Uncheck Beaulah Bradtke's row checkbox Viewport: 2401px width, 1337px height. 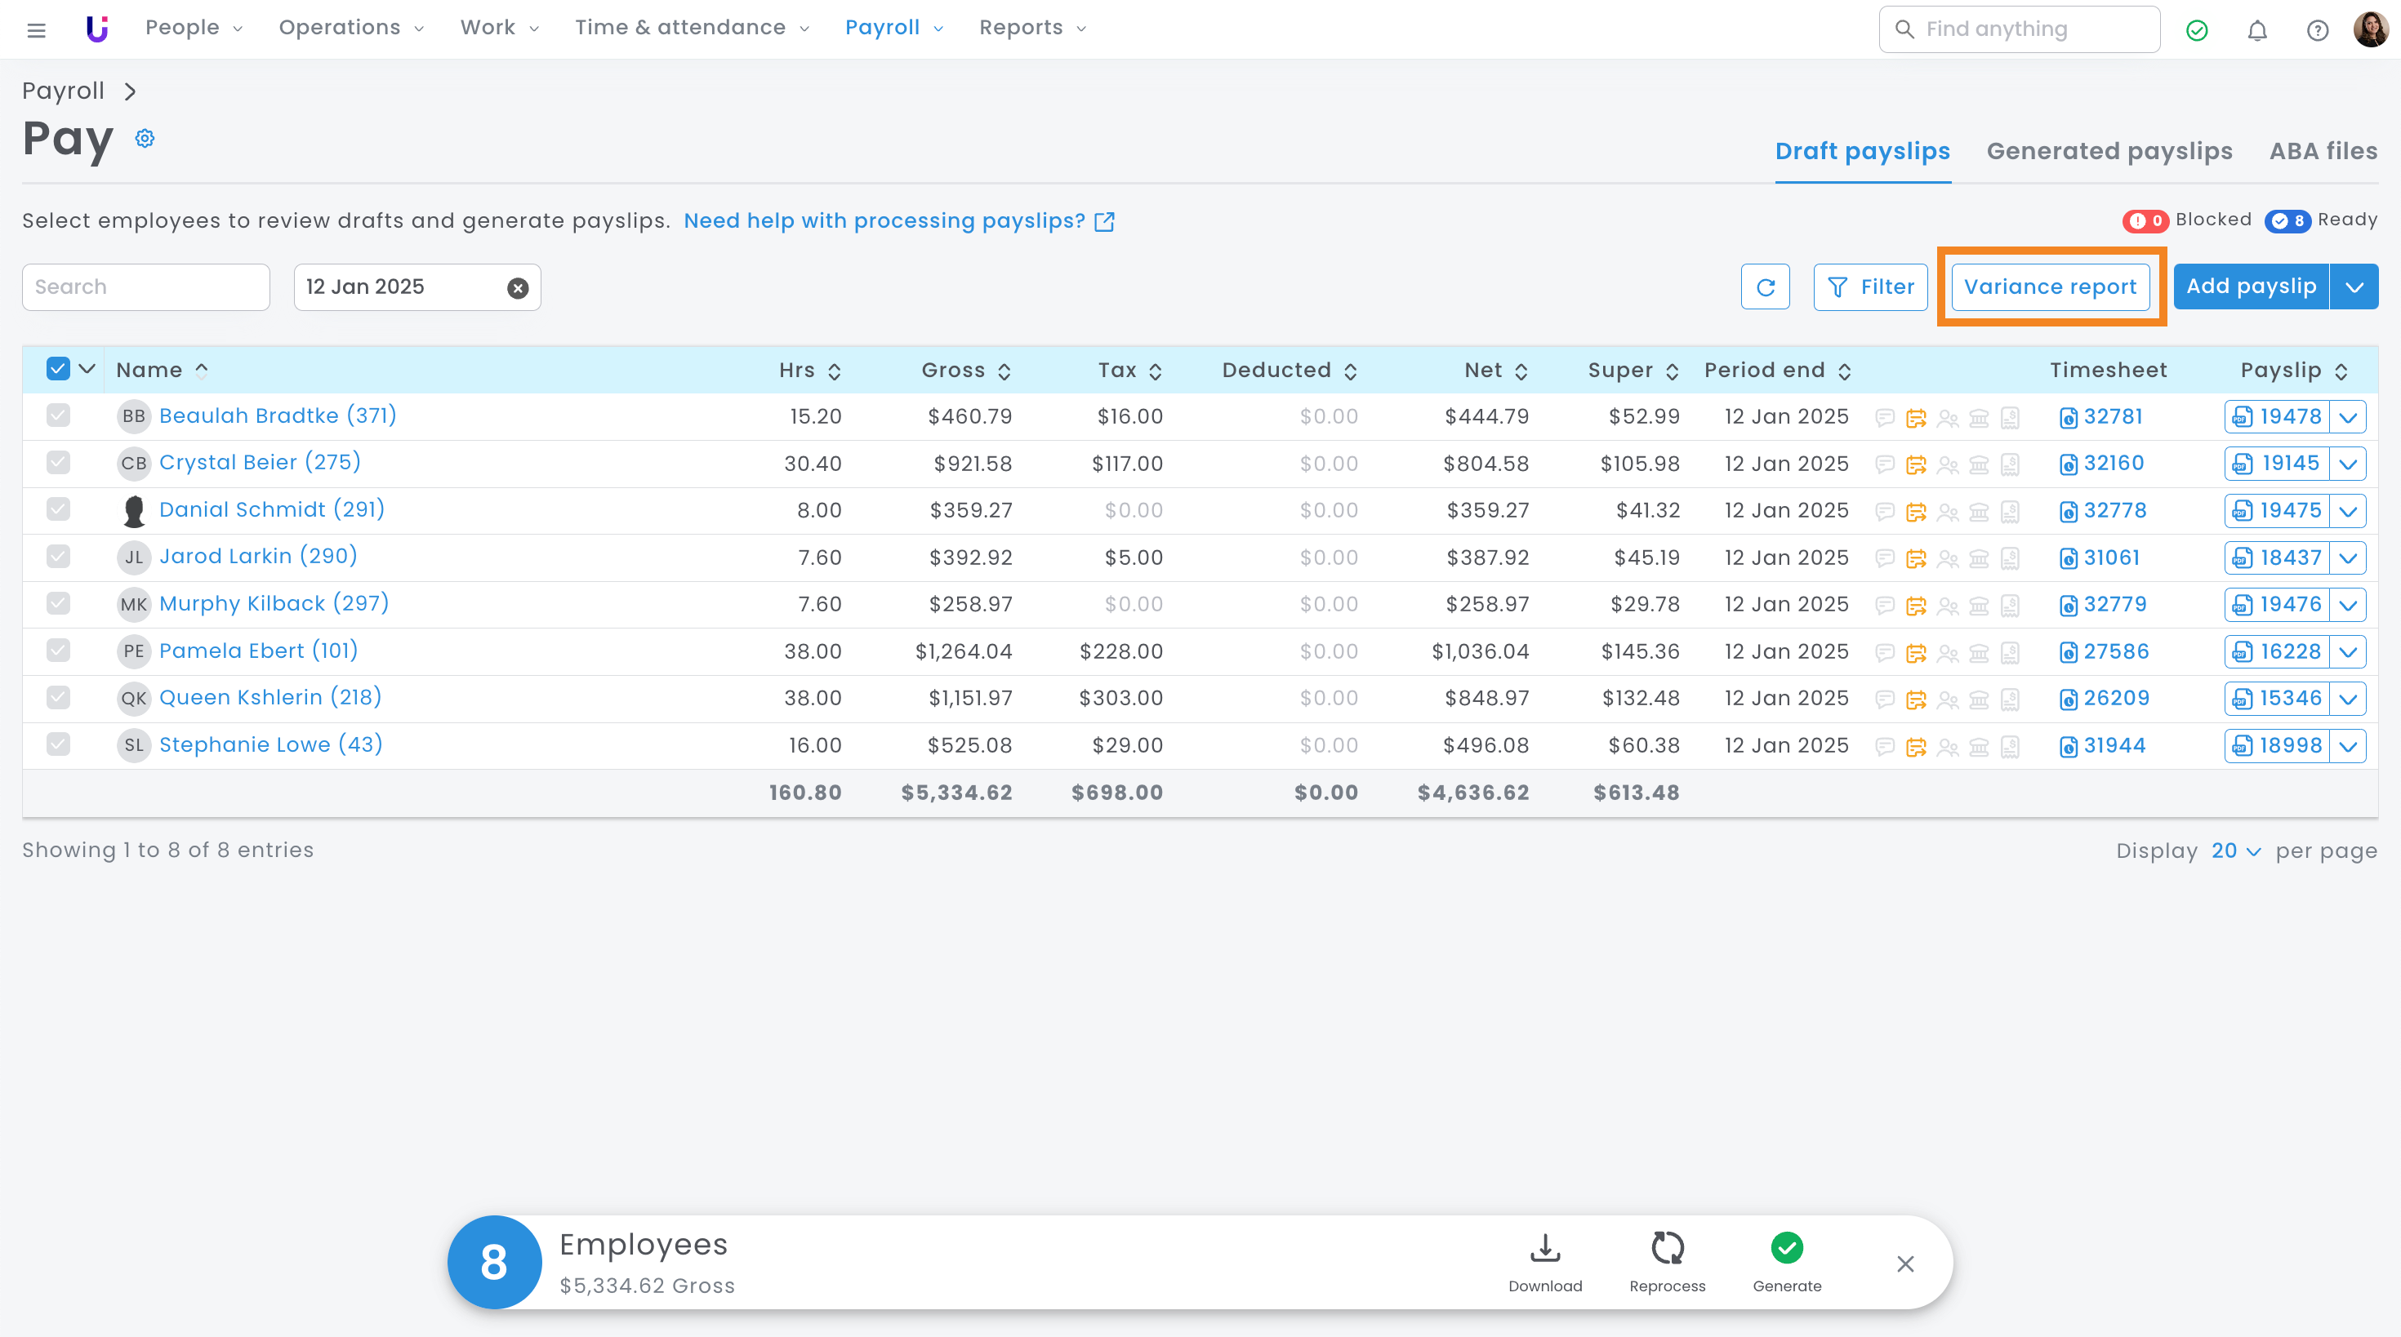click(58, 415)
